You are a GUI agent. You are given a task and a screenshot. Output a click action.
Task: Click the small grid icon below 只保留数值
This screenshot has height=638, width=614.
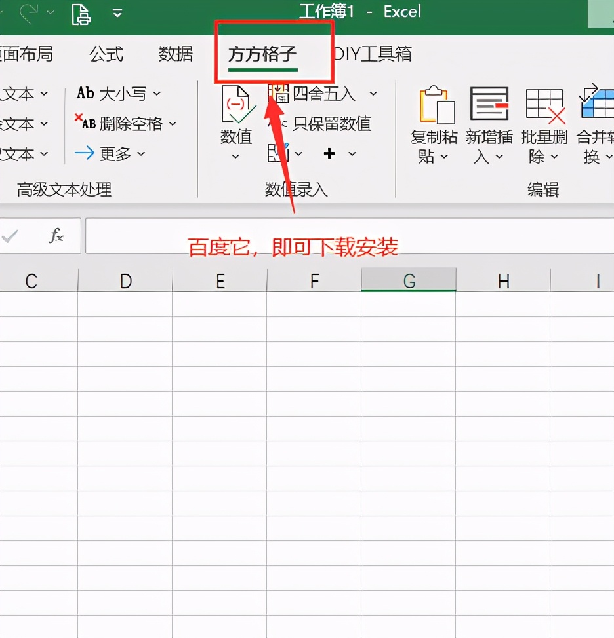click(x=278, y=153)
